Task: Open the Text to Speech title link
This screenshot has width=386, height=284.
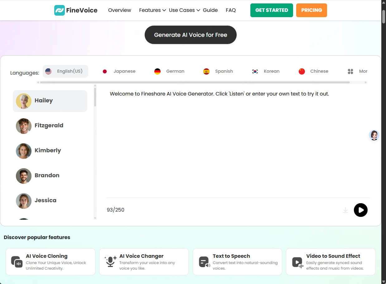Action: click(231, 256)
